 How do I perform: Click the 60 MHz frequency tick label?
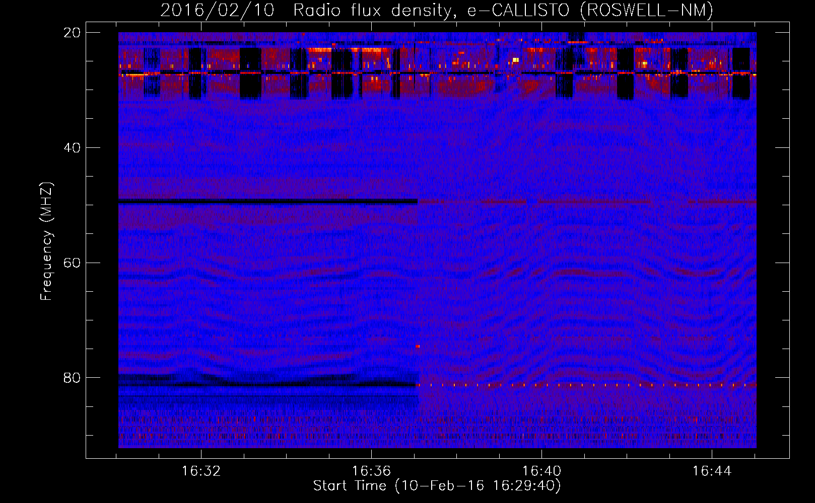click(x=72, y=263)
